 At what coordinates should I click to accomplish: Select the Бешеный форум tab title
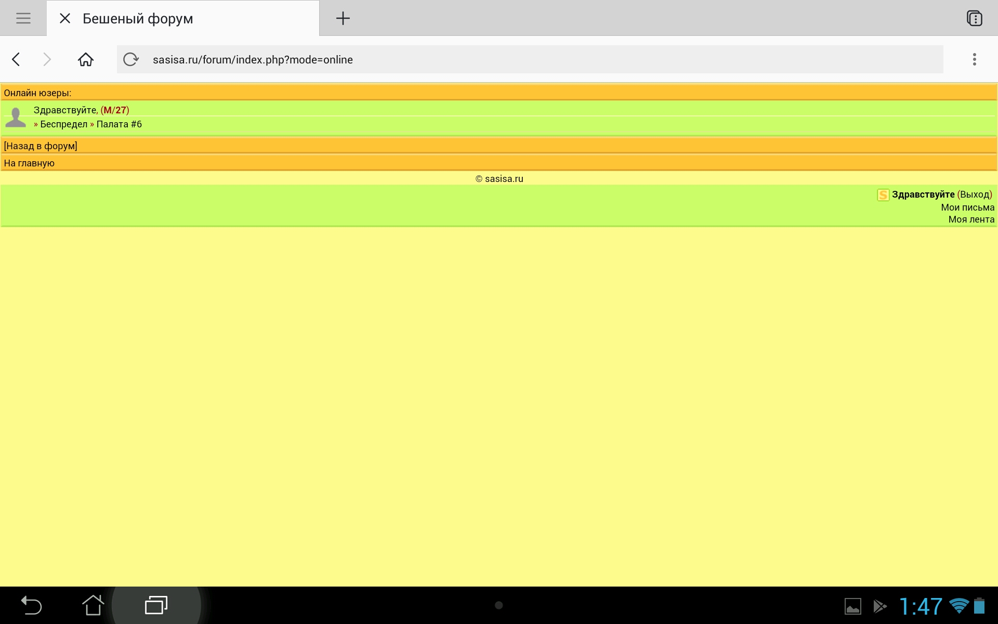tap(138, 19)
